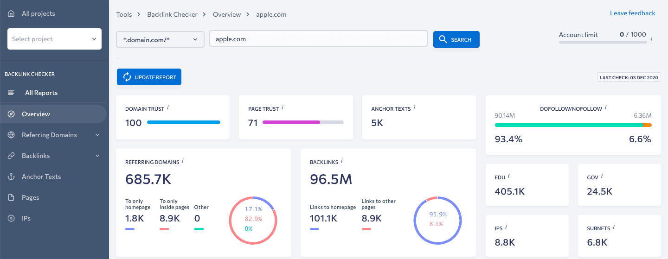Click the All projects home icon
Viewport: 668px width, 259px height.
pyautogui.click(x=11, y=13)
